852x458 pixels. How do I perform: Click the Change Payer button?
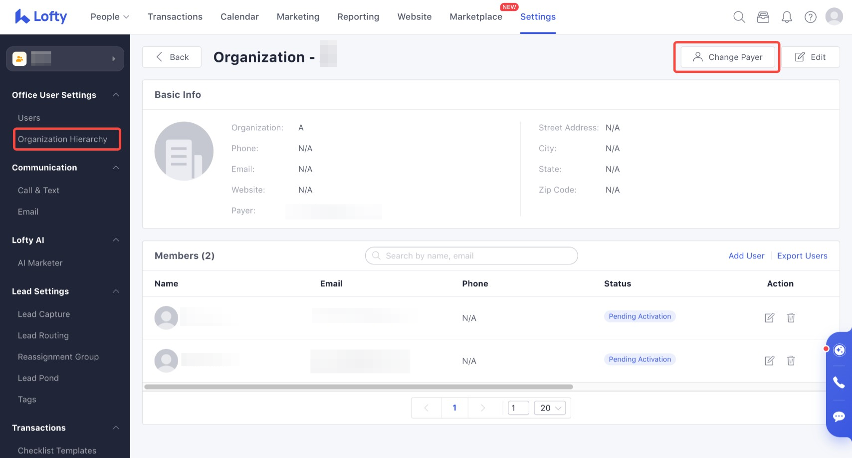[x=727, y=57]
